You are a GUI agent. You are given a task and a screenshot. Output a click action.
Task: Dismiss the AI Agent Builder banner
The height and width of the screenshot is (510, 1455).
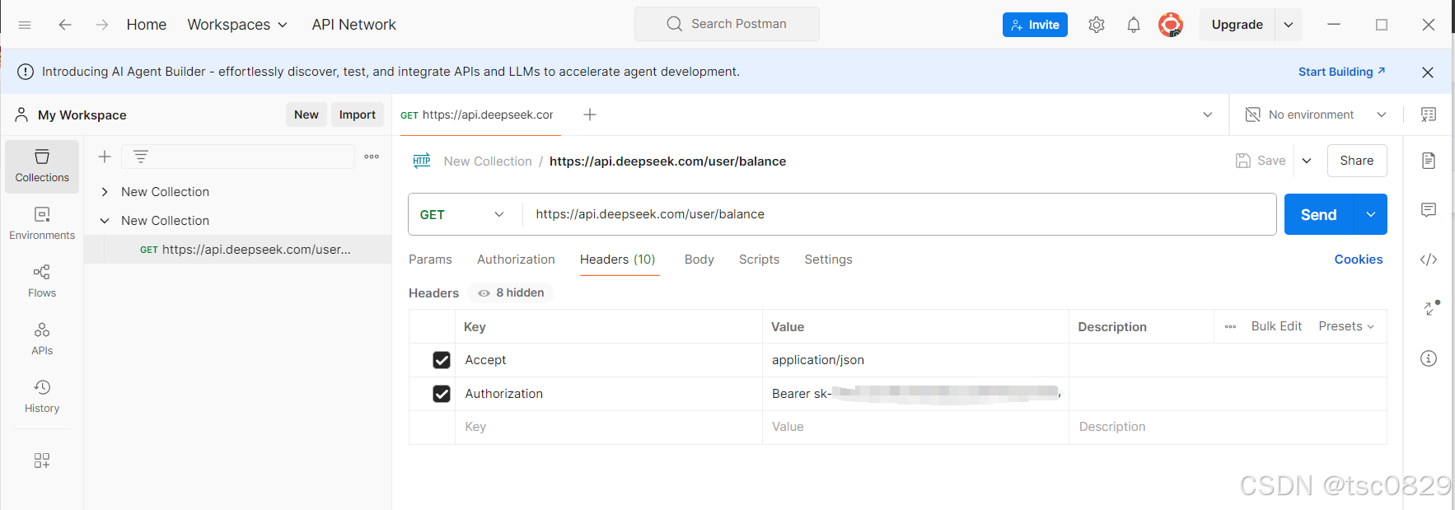[x=1428, y=73]
